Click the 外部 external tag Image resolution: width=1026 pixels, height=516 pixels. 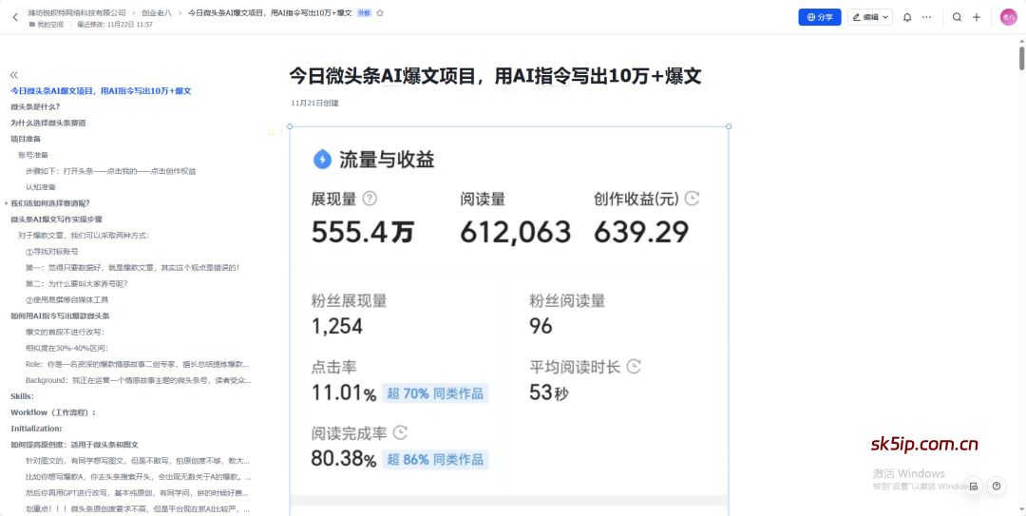tap(364, 12)
